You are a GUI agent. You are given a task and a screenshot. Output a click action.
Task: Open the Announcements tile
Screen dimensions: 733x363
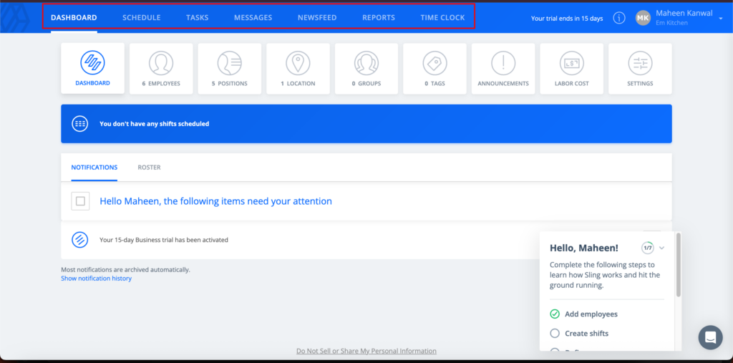(x=503, y=69)
